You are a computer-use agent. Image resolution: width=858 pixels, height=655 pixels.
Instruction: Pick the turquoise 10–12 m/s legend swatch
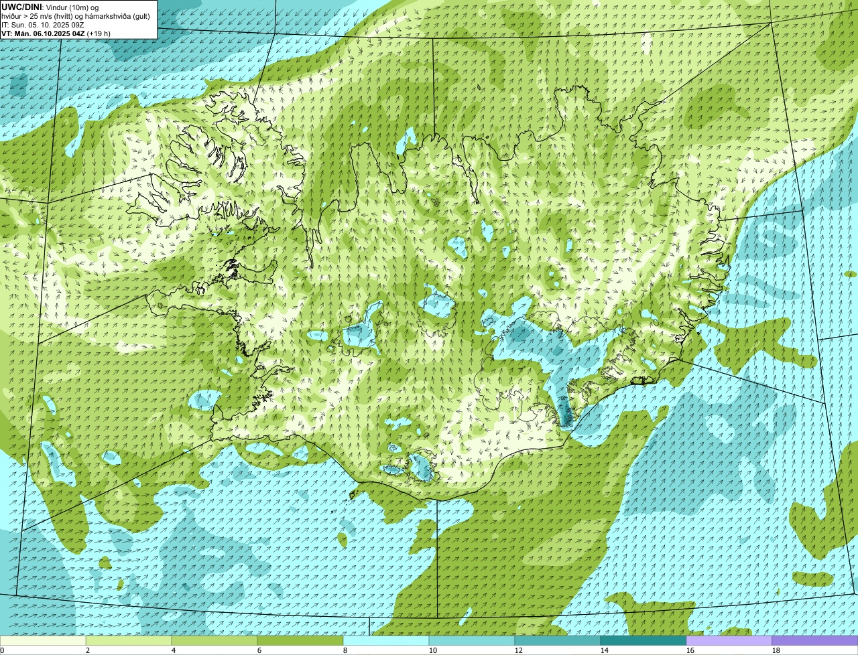click(x=472, y=641)
